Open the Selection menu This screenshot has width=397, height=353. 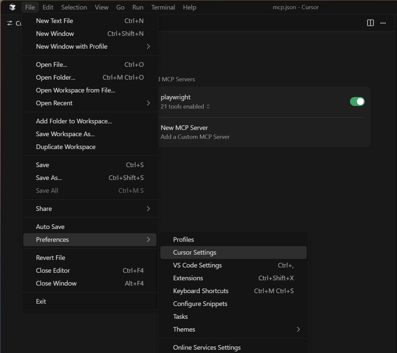(x=74, y=7)
